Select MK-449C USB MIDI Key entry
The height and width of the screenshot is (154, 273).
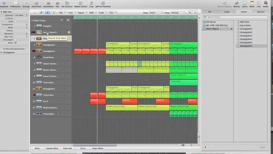pos(218,25)
